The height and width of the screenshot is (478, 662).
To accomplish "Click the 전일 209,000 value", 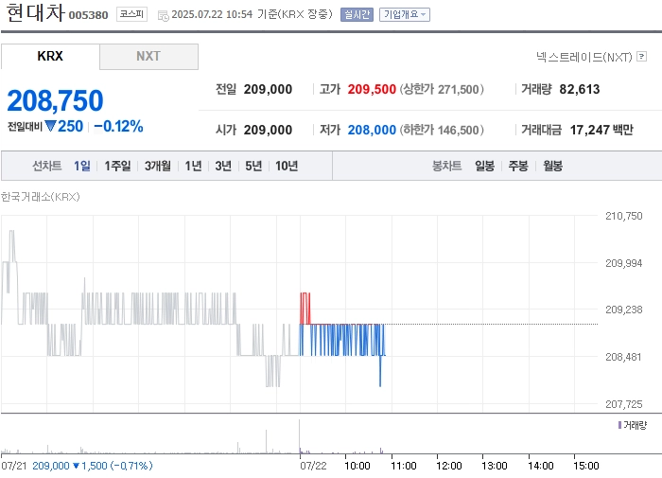I will (x=268, y=89).
